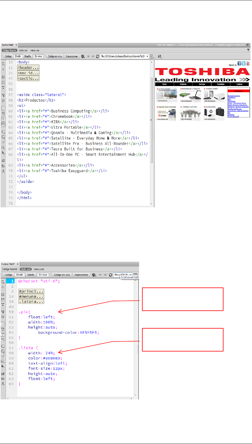Toggle Line Numbers beside style.css code
The width and height of the screenshot is (252, 444).
click(3, 324)
